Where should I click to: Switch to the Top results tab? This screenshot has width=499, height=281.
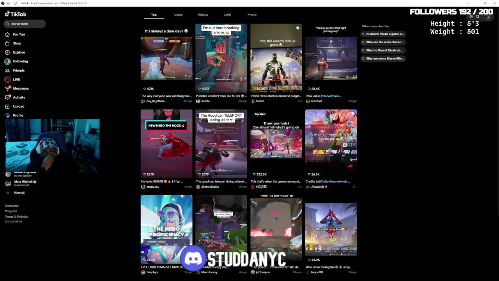(x=154, y=15)
